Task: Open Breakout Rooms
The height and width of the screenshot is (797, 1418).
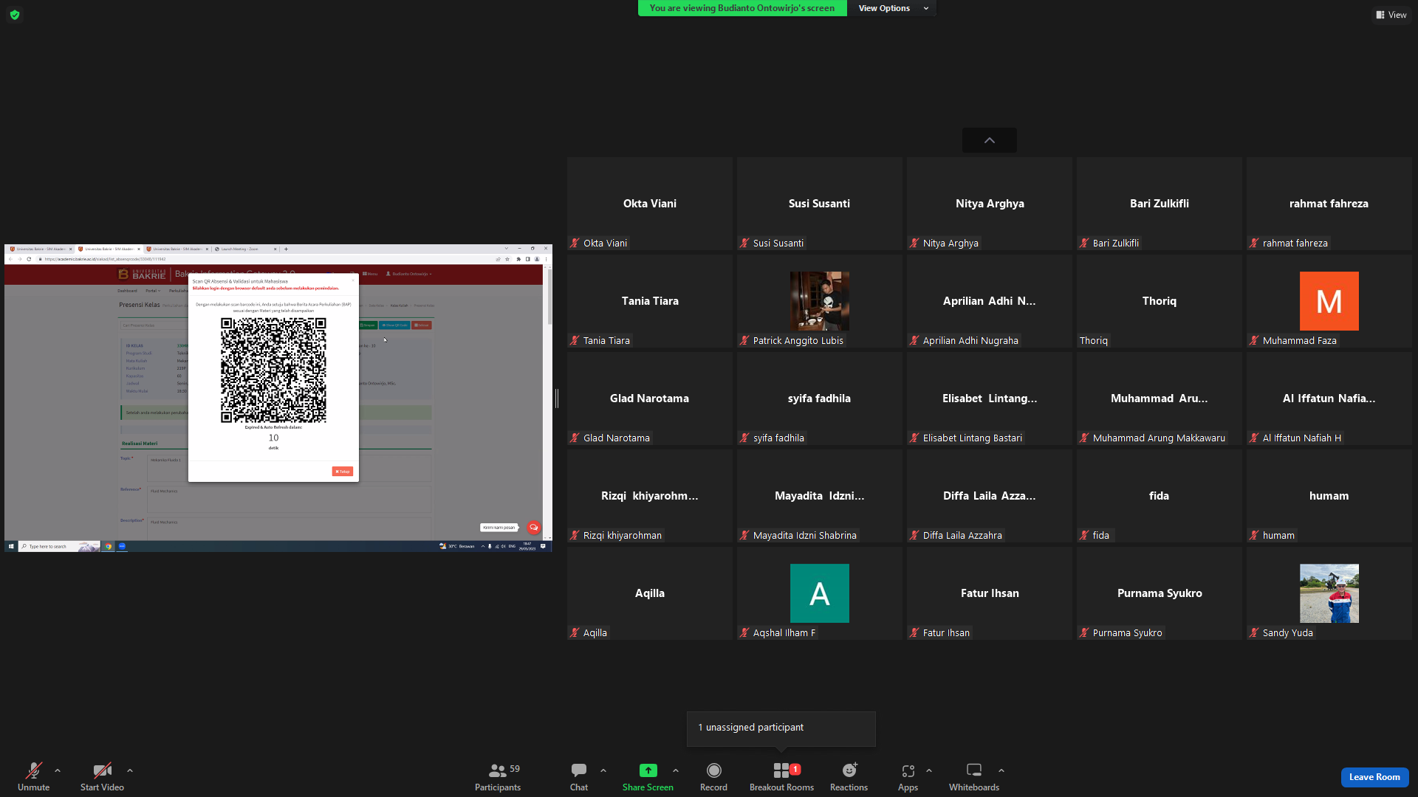Action: pyautogui.click(x=781, y=777)
